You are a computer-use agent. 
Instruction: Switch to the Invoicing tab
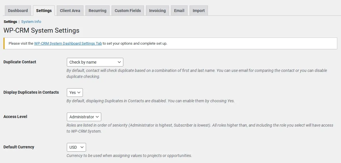(x=157, y=11)
